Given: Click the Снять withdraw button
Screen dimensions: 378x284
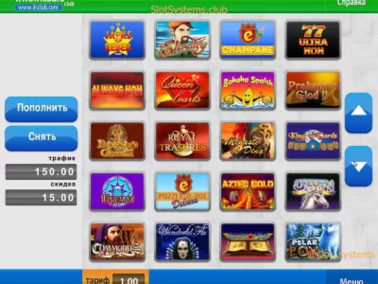Looking at the screenshot, I should click(x=41, y=138).
